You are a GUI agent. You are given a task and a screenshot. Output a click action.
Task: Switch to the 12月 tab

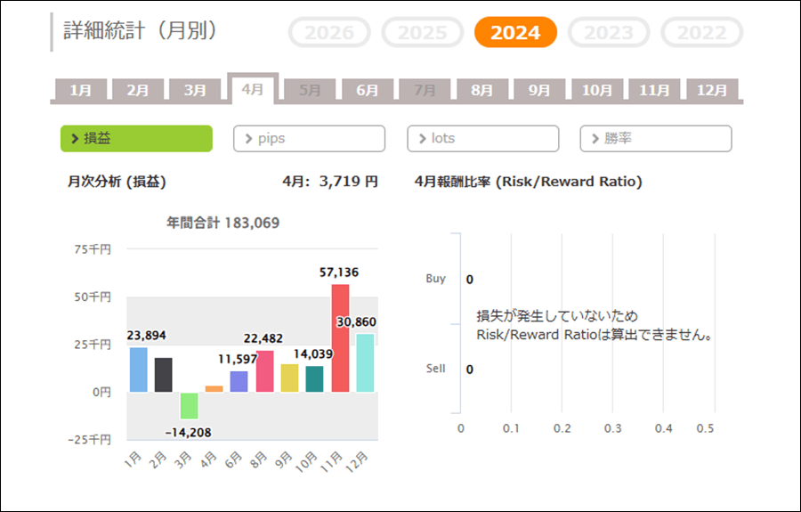[712, 91]
